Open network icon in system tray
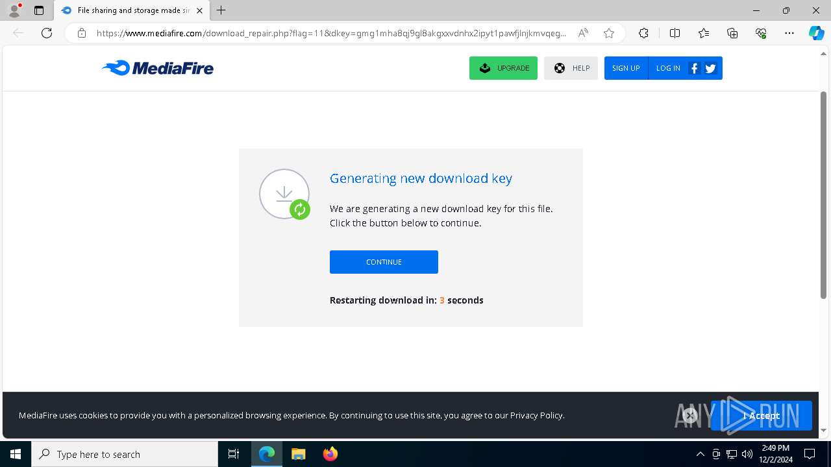The width and height of the screenshot is (831, 467). (x=732, y=454)
